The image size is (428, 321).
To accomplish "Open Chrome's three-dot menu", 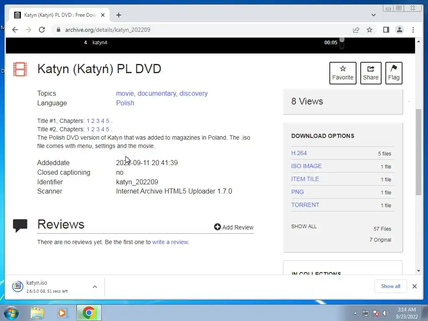I will pyautogui.click(x=413, y=30).
